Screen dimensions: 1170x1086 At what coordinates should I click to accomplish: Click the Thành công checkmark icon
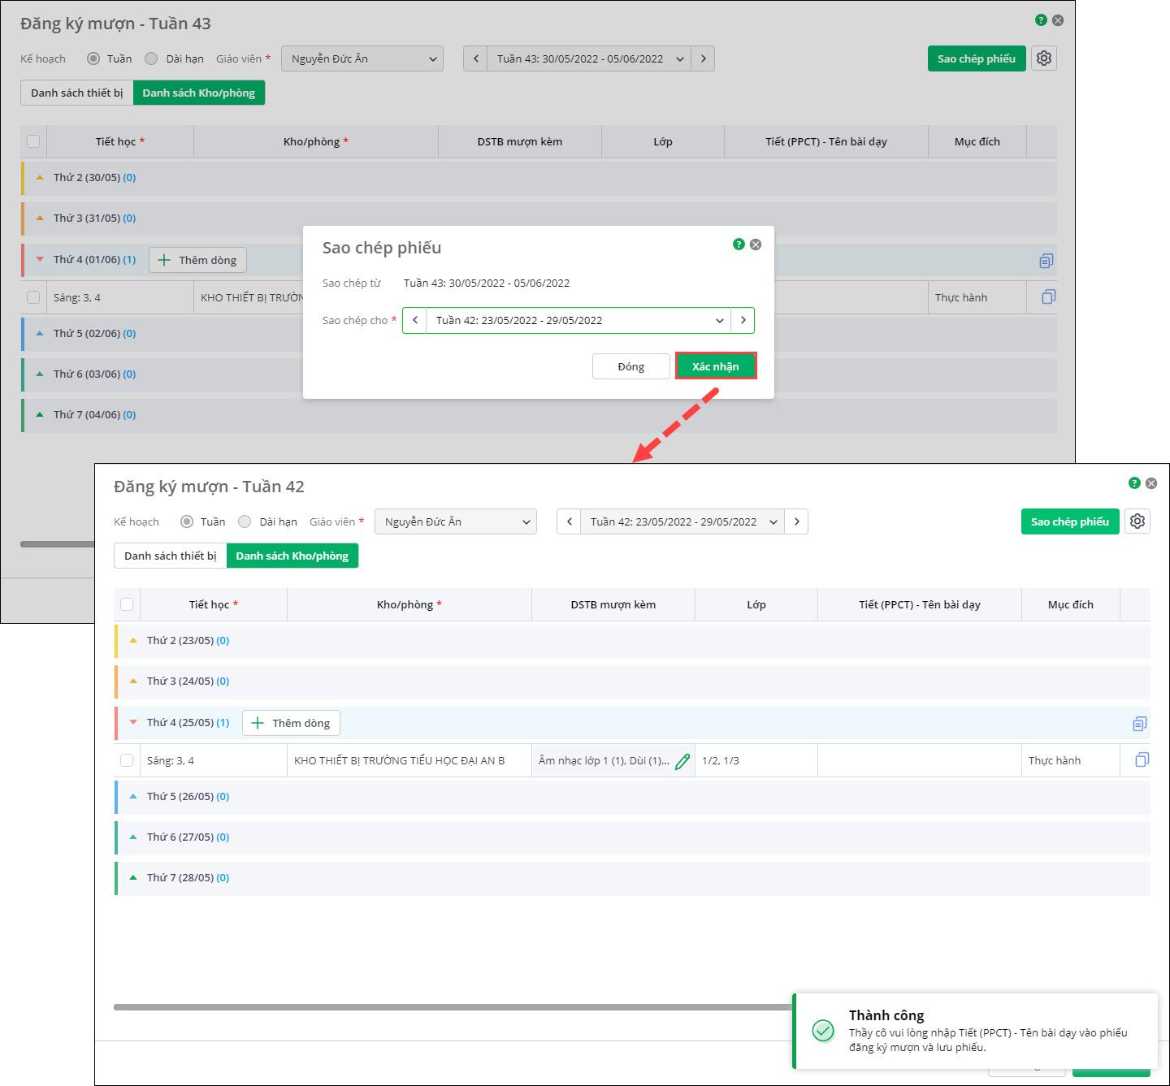pyautogui.click(x=823, y=1031)
